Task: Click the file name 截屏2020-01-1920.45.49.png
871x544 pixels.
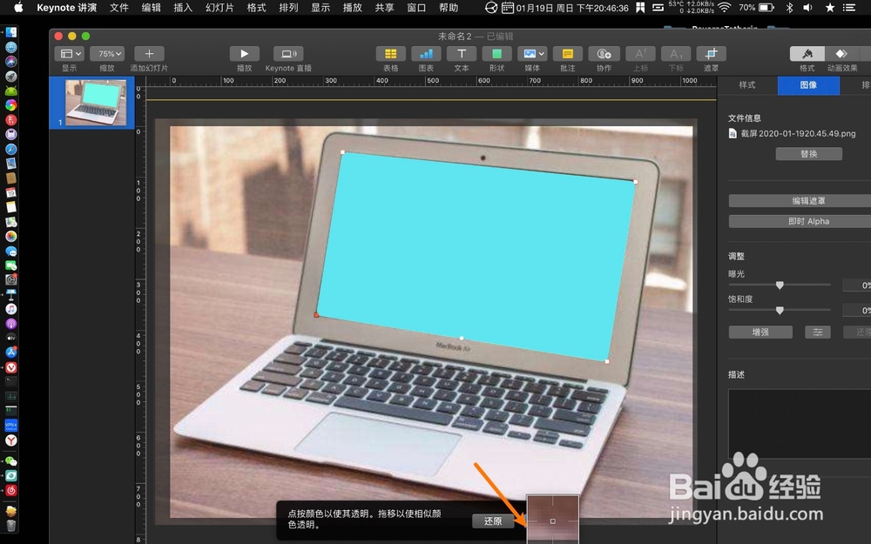Action: tap(798, 133)
